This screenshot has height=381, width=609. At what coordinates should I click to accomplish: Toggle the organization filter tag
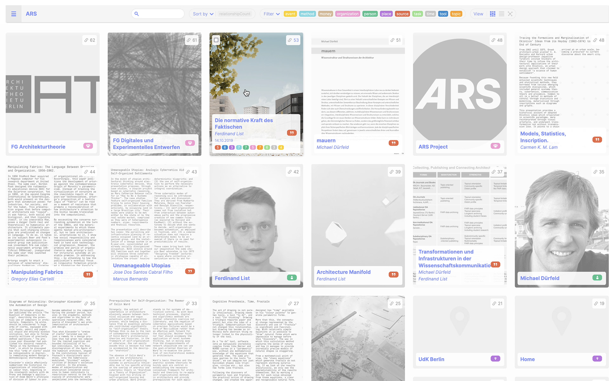348,14
